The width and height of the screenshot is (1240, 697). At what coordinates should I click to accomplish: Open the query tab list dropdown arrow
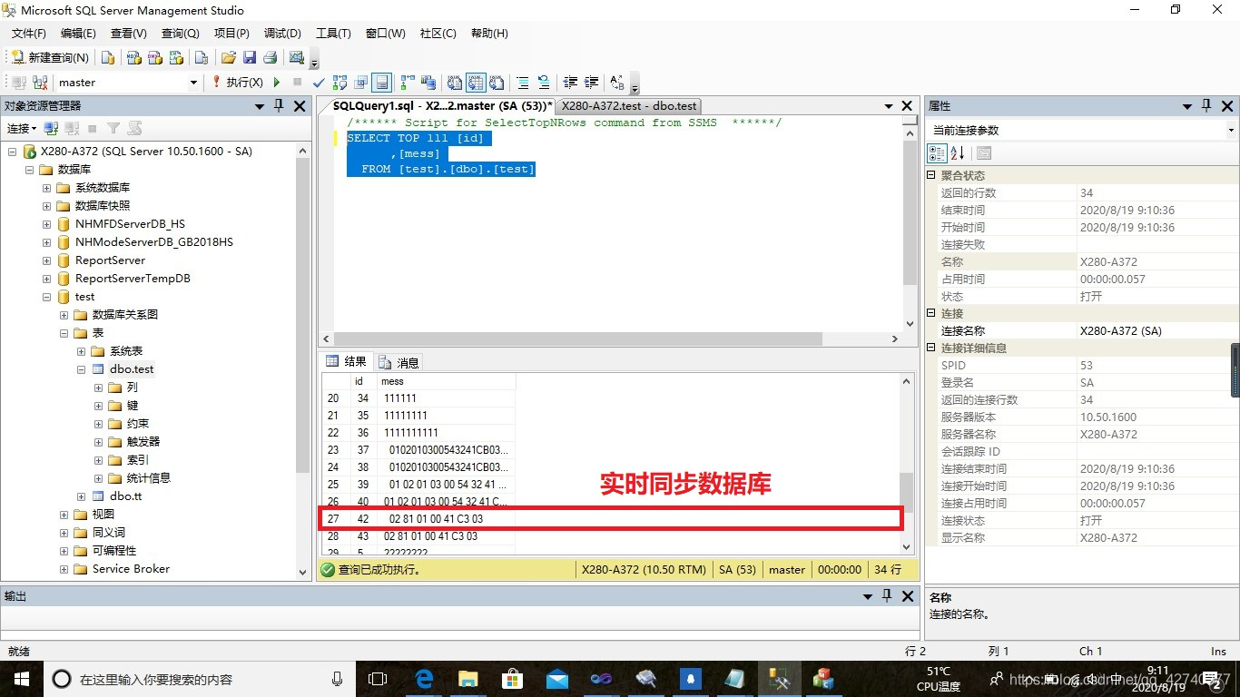[x=889, y=106]
